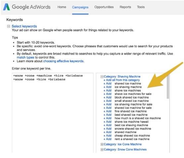The image size is (184, 158).
Task: Open the Opportunities tab
Action: tap(104, 7)
